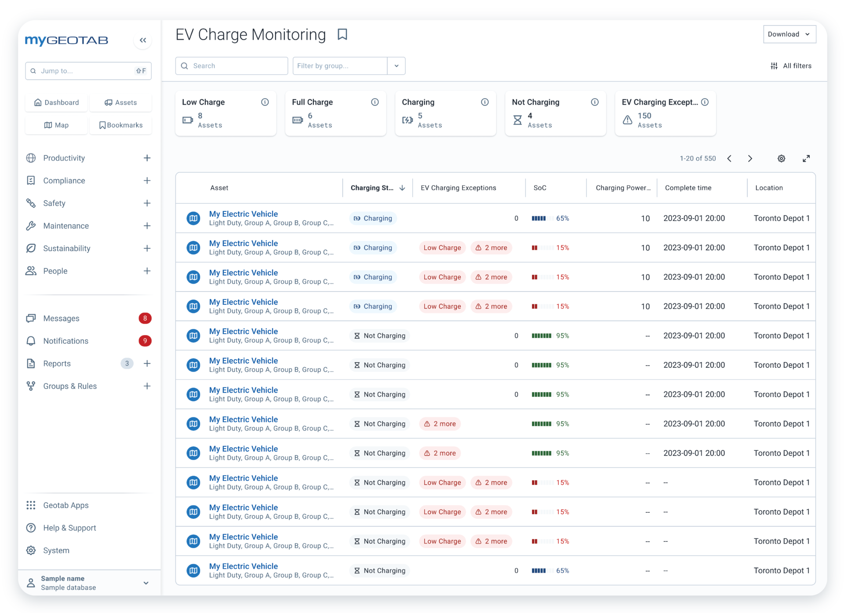Expand table to fullscreen view

806,158
